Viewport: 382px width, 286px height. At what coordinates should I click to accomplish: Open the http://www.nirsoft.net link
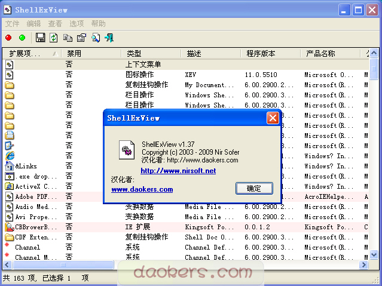tap(178, 171)
